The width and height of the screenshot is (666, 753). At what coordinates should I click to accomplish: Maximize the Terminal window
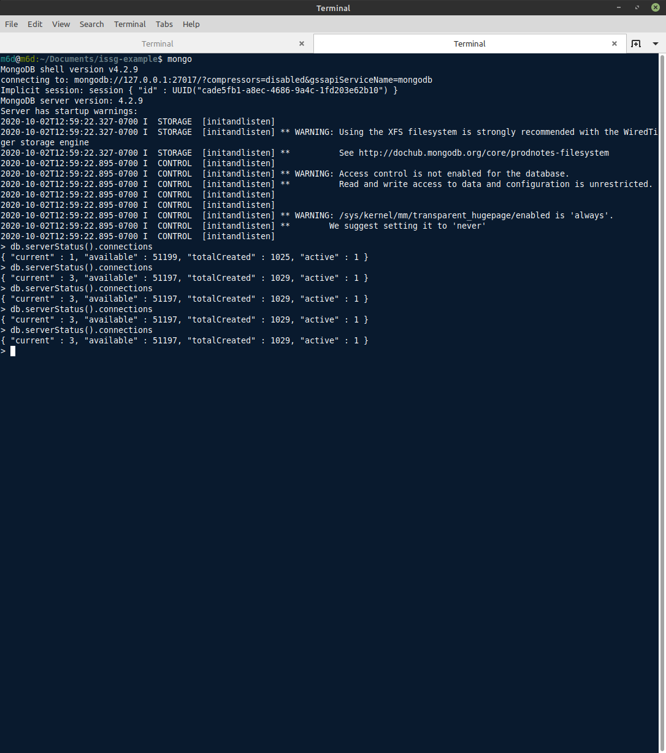click(637, 8)
